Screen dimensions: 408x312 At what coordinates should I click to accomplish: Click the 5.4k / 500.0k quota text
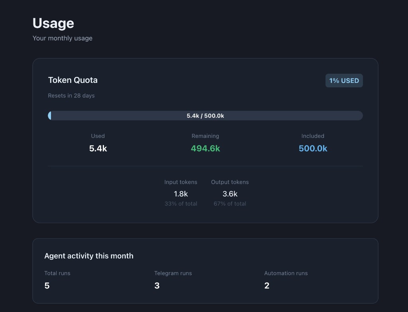click(x=205, y=116)
